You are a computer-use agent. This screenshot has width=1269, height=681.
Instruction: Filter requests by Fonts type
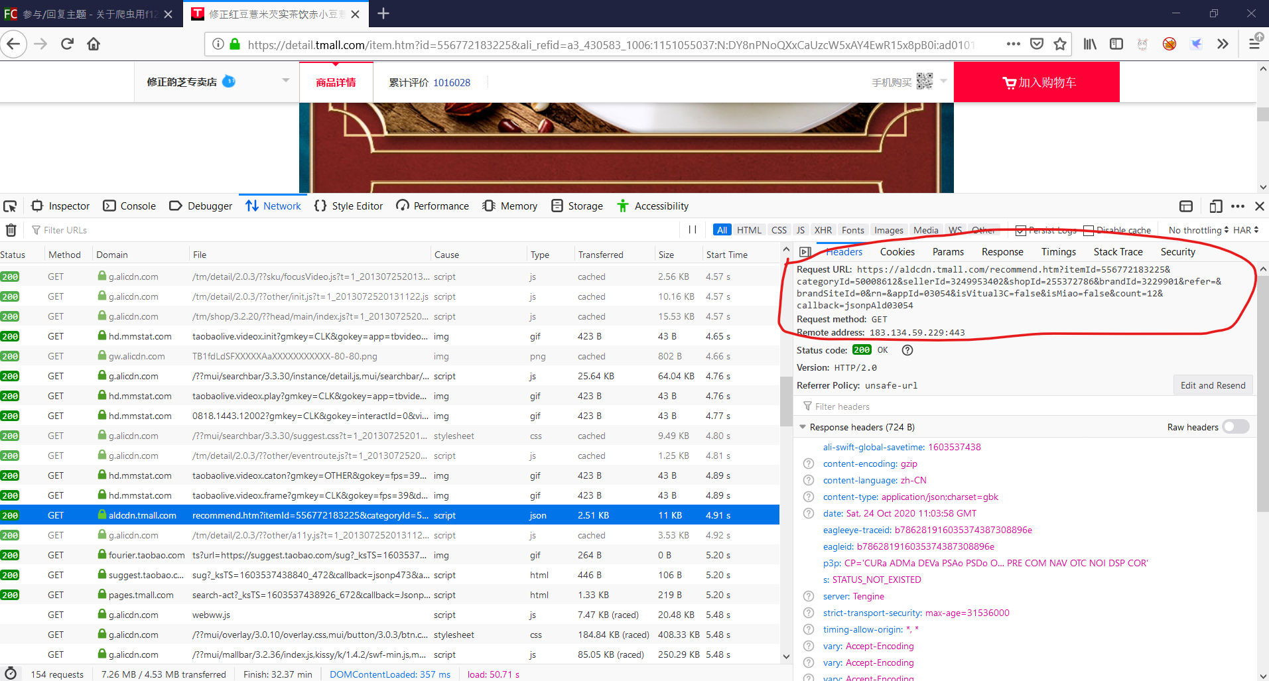853,230
